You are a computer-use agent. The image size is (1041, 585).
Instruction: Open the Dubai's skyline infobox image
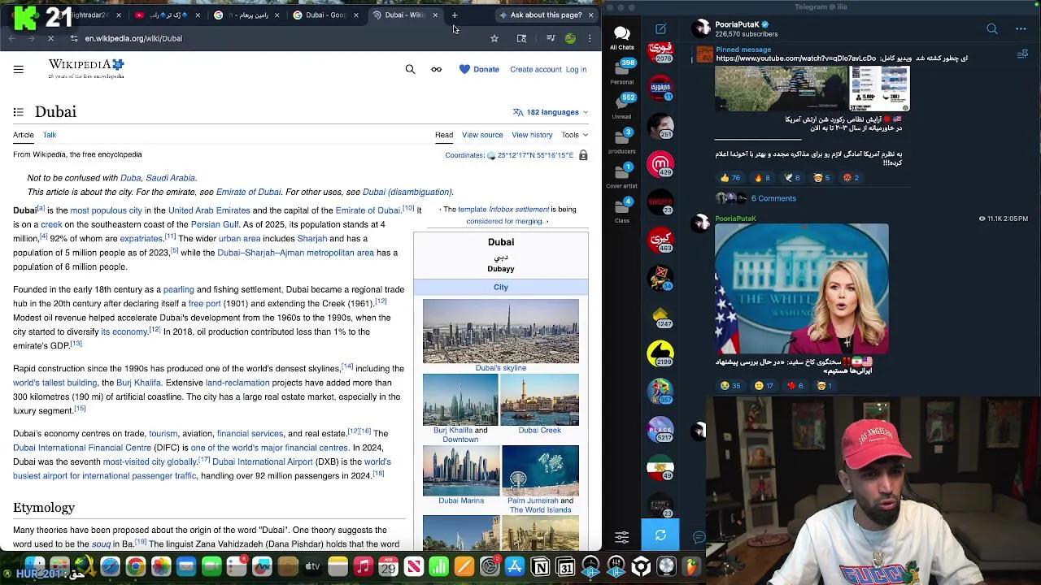pyautogui.click(x=501, y=331)
